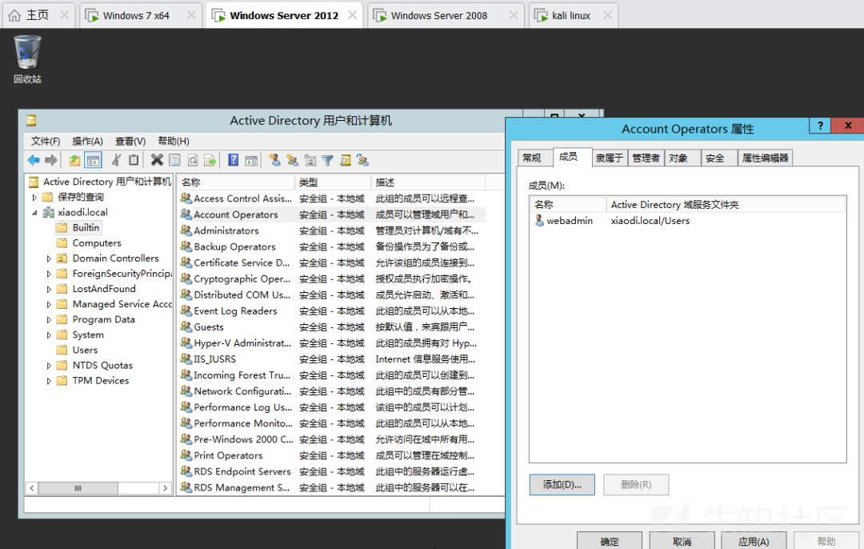864x549 pixels.
Task: Switch to the 属性编辑器 tab in properties
Action: (x=766, y=158)
